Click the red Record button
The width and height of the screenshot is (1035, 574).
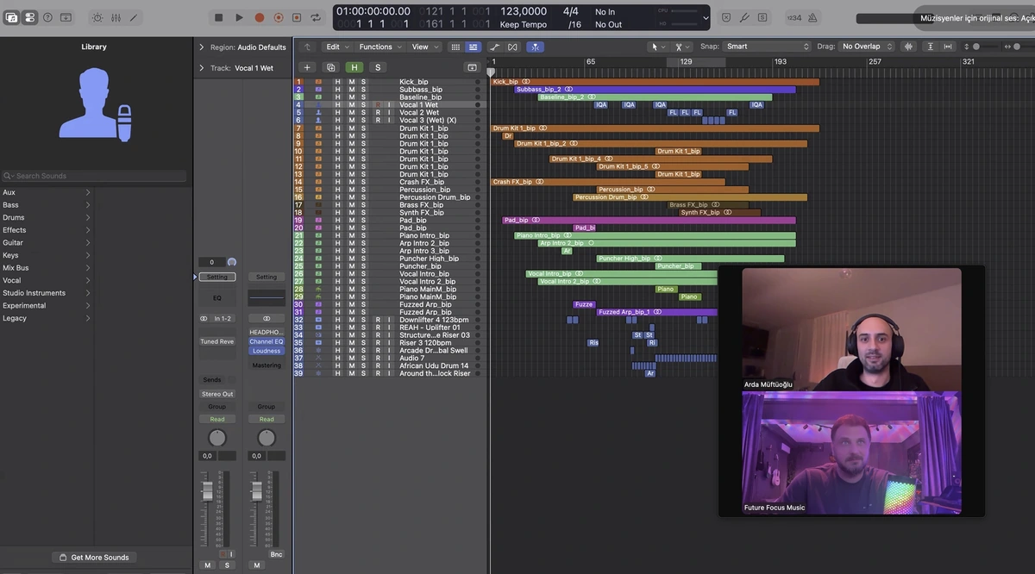(259, 17)
